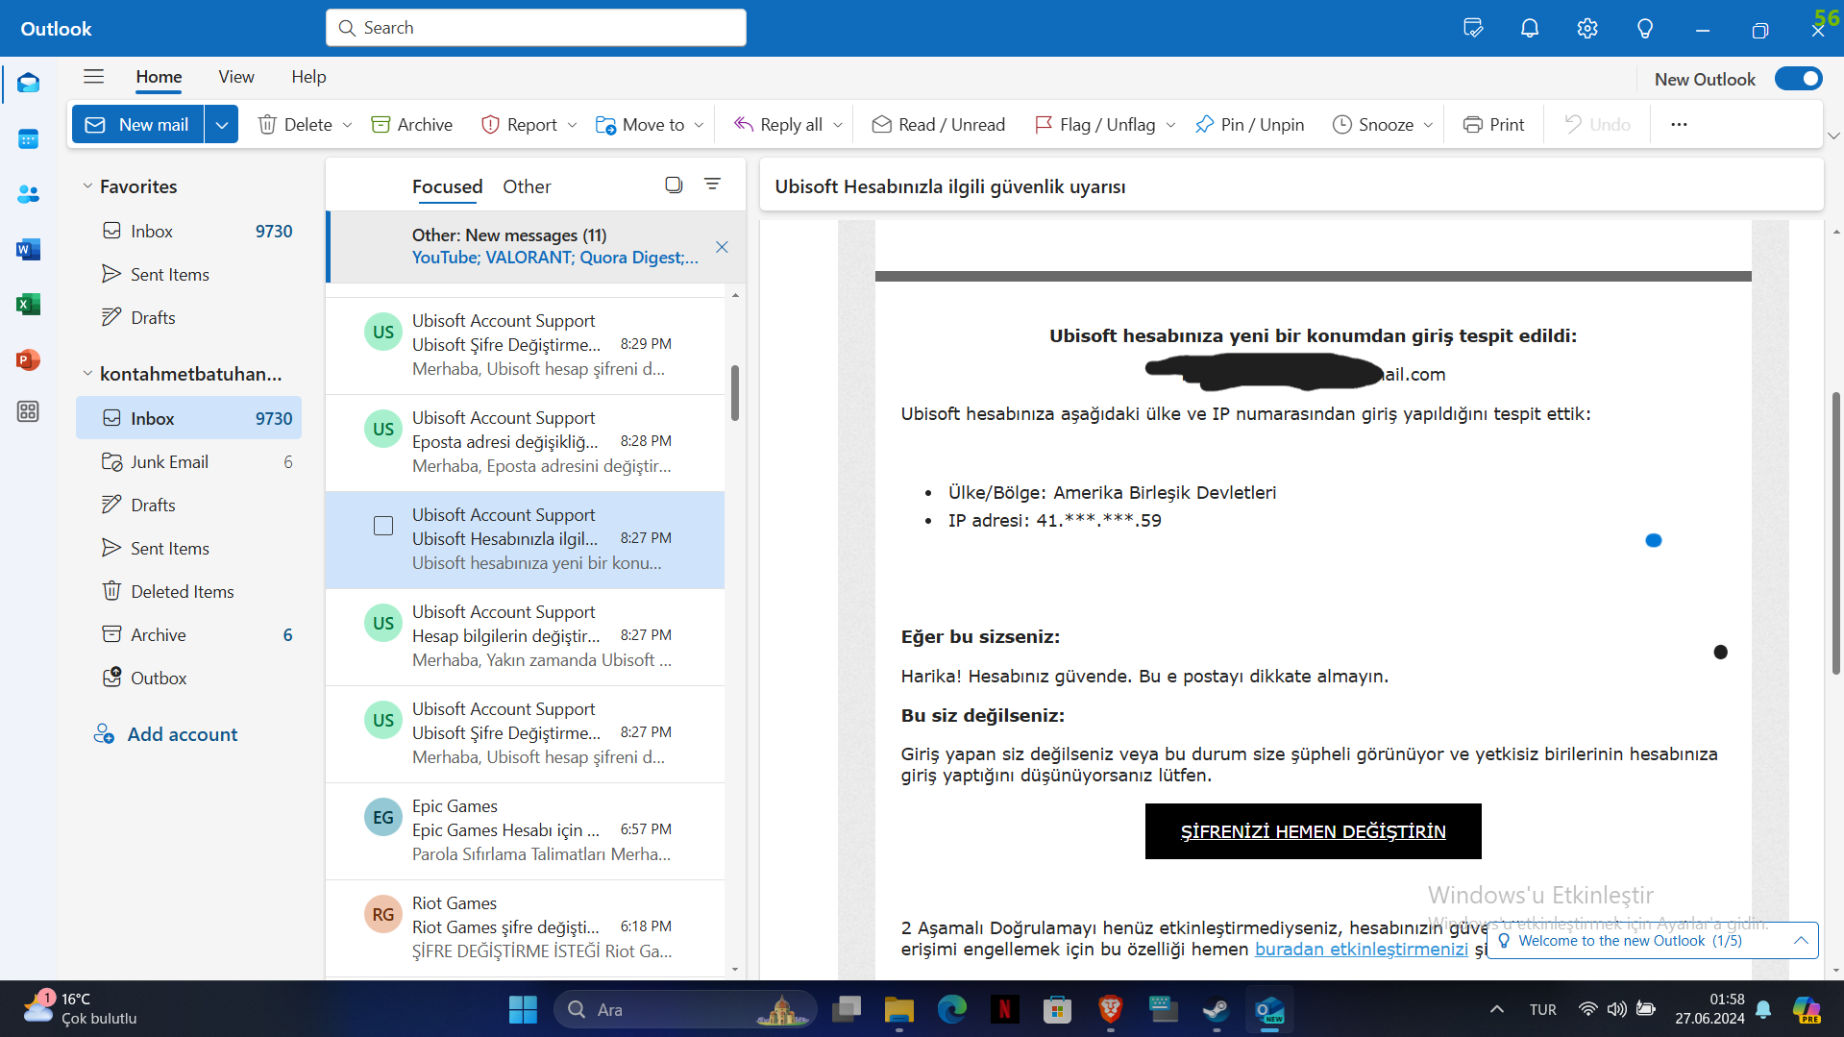Viewport: 1844px width, 1037px height.
Task: Open the Tips lightbulb icon
Action: (x=1645, y=29)
